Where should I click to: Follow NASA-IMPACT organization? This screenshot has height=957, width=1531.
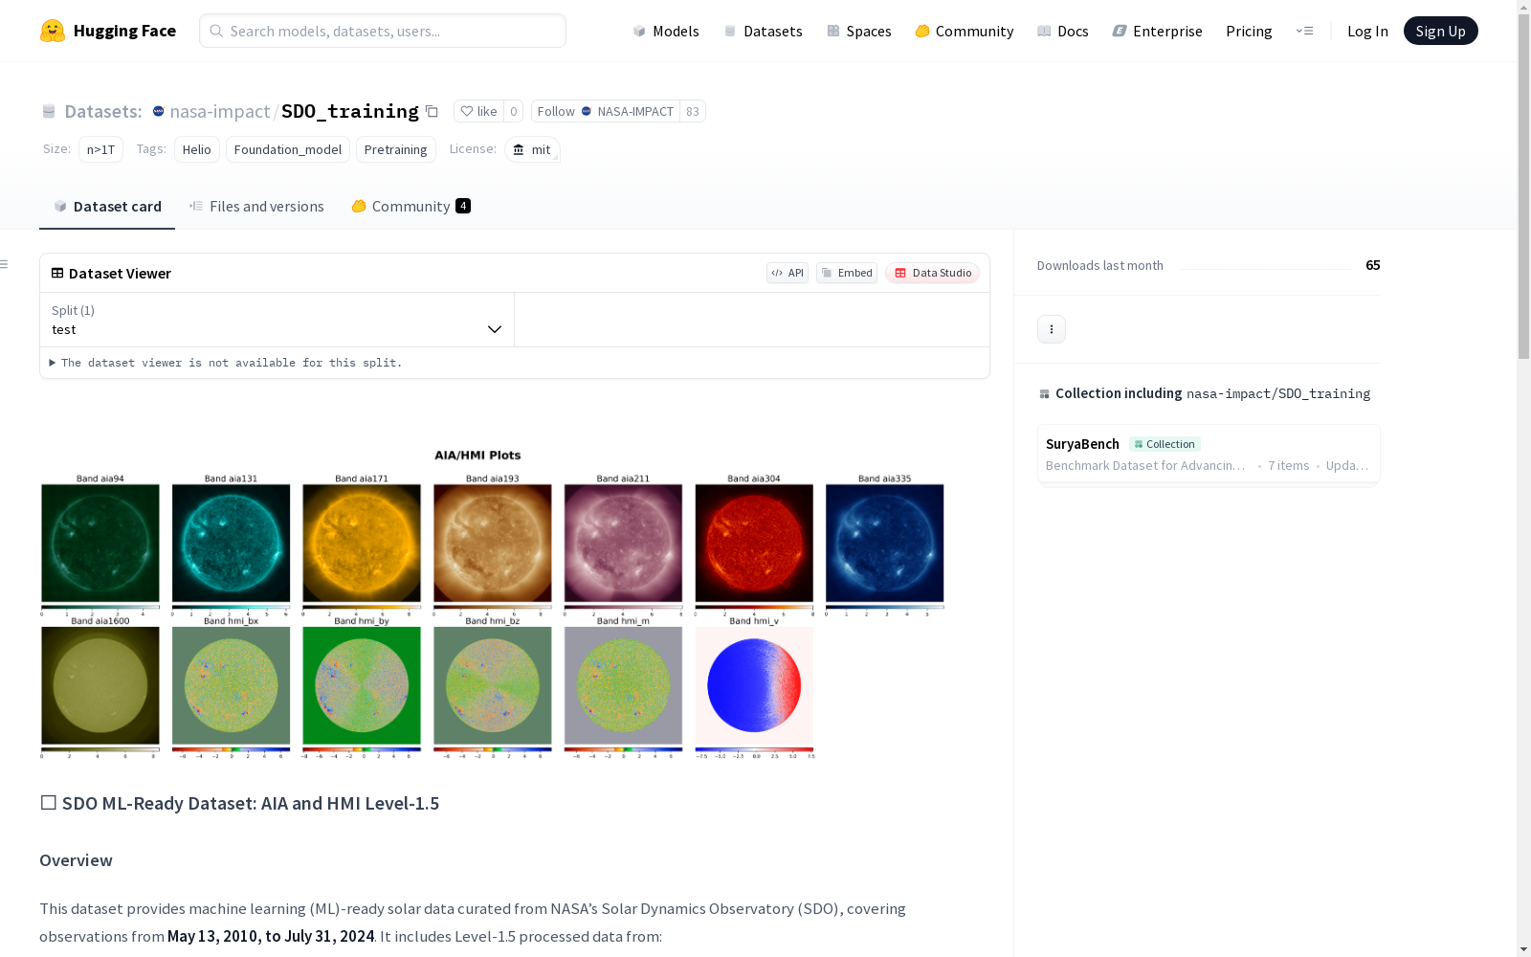[606, 111]
